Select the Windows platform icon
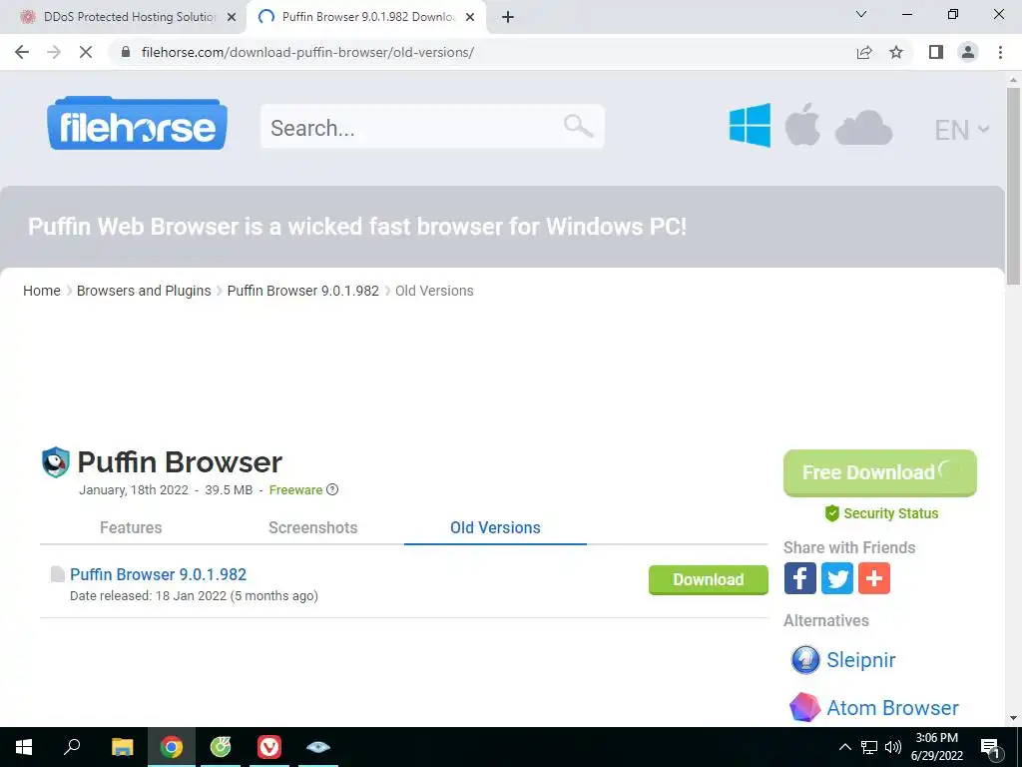Screen dimensions: 1022x767 coord(750,125)
